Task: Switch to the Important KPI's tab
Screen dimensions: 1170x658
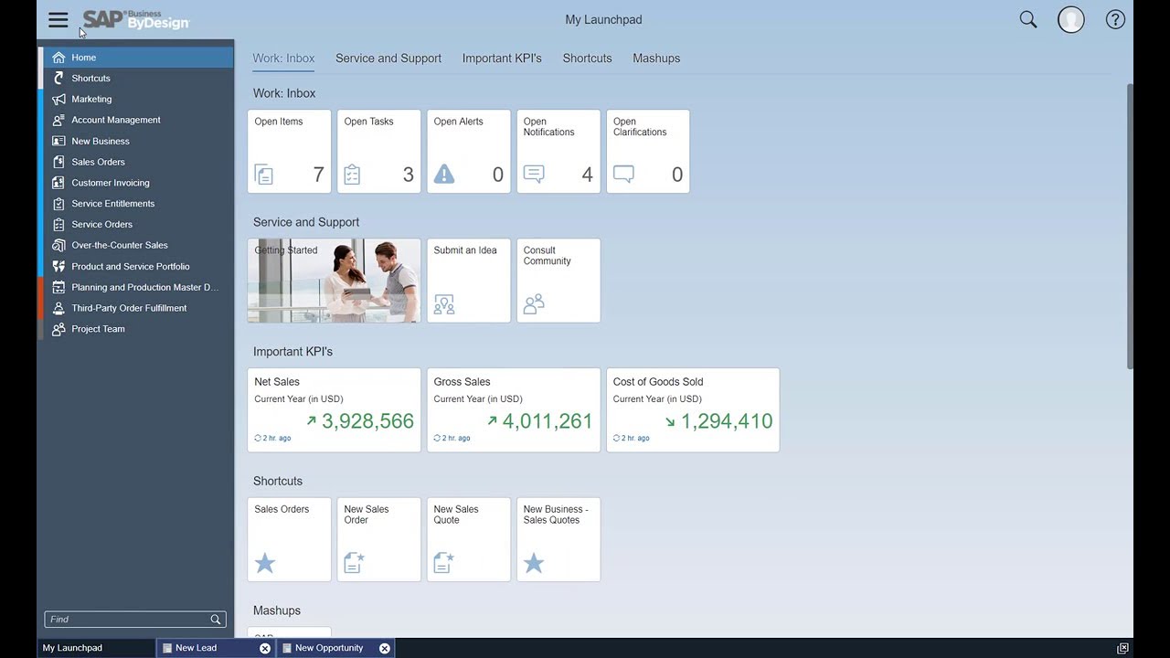Action: tap(502, 58)
